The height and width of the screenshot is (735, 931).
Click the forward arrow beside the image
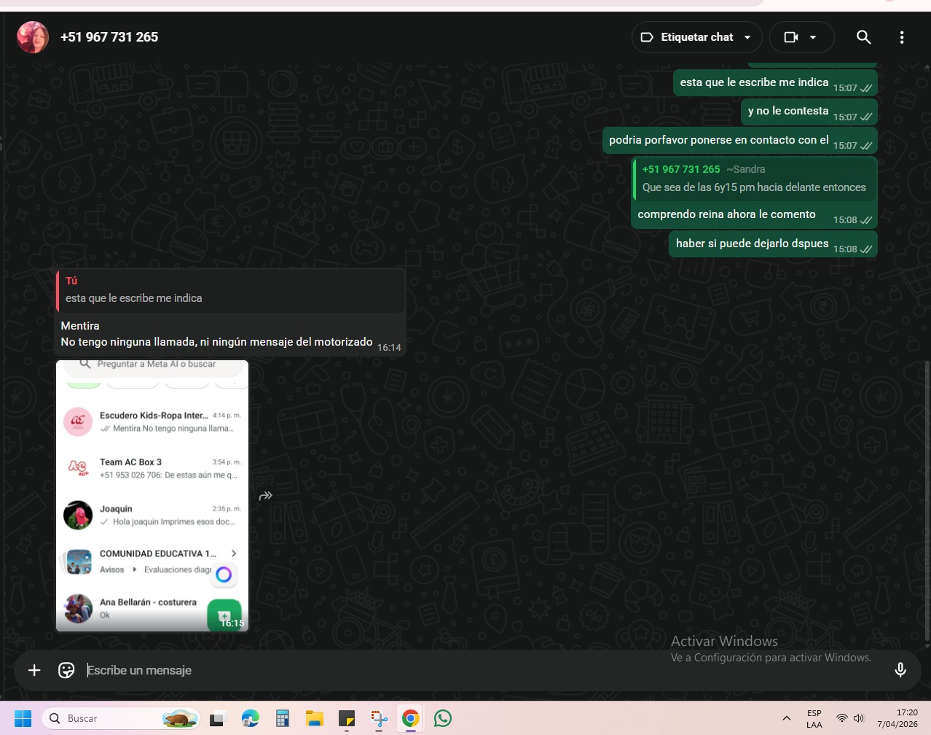tap(266, 496)
